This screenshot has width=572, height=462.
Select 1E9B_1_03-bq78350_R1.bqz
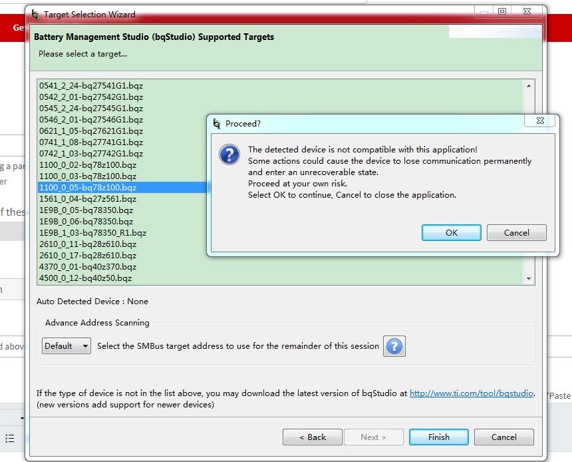click(x=92, y=232)
